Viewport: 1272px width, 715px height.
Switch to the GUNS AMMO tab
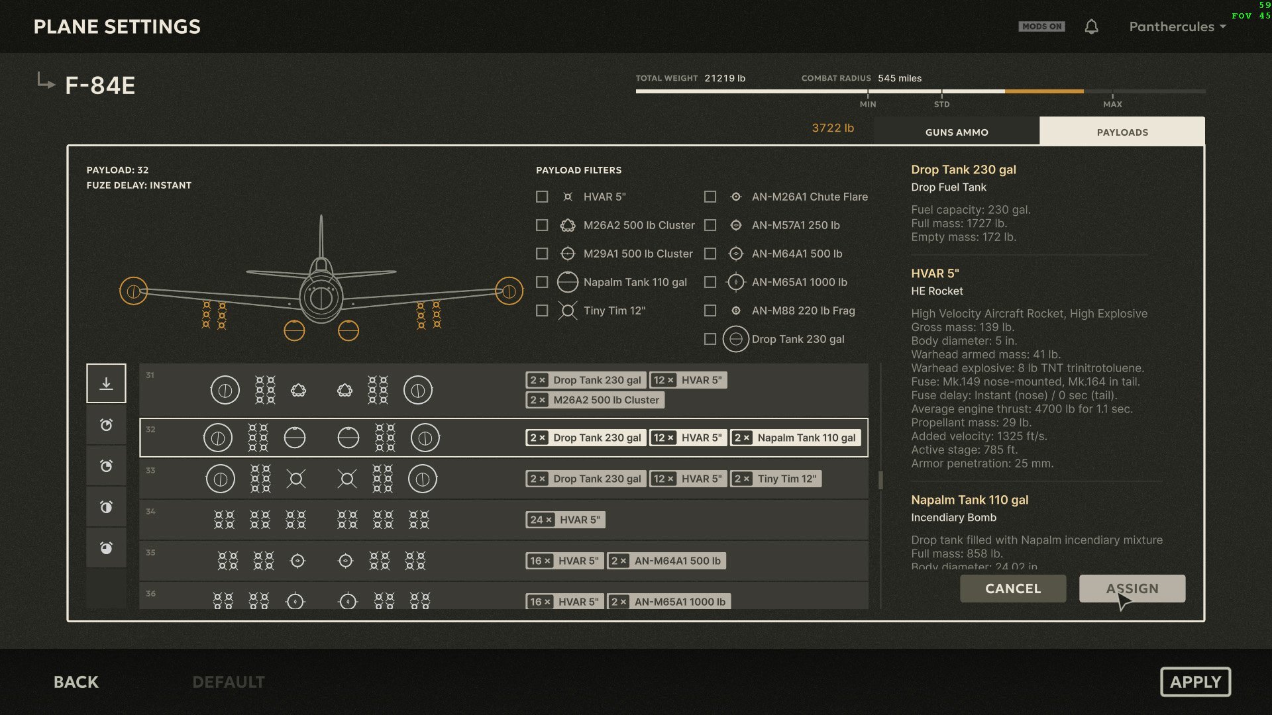(x=957, y=132)
